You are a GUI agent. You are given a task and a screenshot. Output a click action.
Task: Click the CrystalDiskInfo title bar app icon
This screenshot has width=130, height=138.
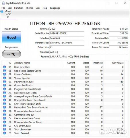coord(3,3)
